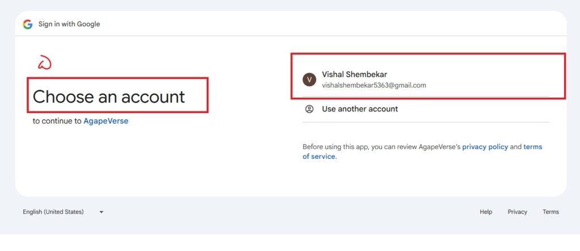Click Use another account
The image size is (580, 251).
360,109
